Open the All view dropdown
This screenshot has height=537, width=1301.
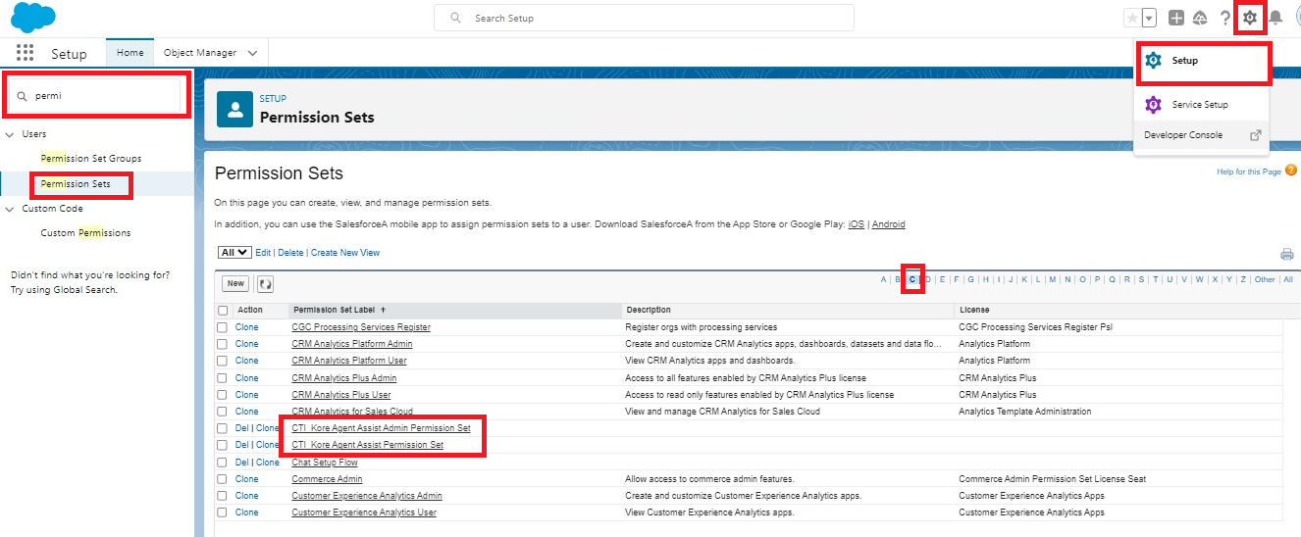point(234,253)
